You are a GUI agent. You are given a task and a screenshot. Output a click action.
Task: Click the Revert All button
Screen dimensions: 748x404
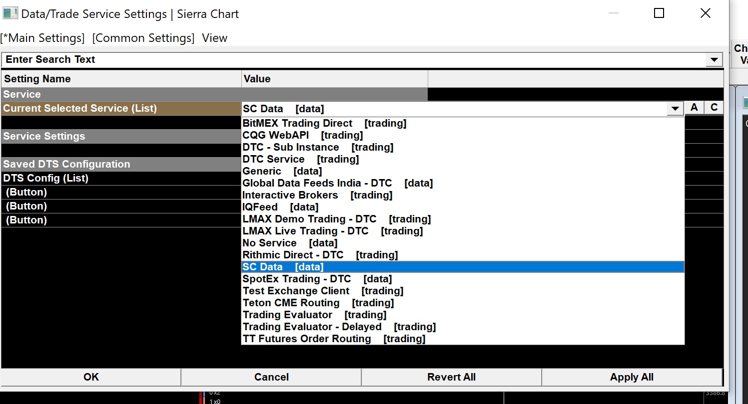[451, 377]
